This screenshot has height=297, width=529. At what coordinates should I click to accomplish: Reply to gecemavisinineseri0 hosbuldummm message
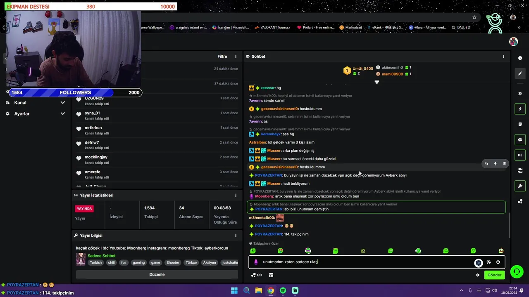click(486, 164)
